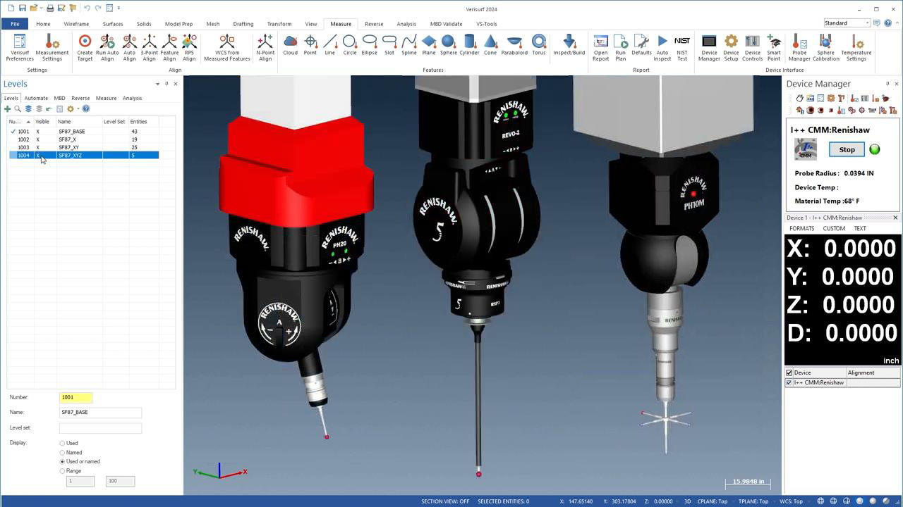Open the FORMATS tab in device readout
Image resolution: width=903 pixels, height=507 pixels.
tap(801, 228)
